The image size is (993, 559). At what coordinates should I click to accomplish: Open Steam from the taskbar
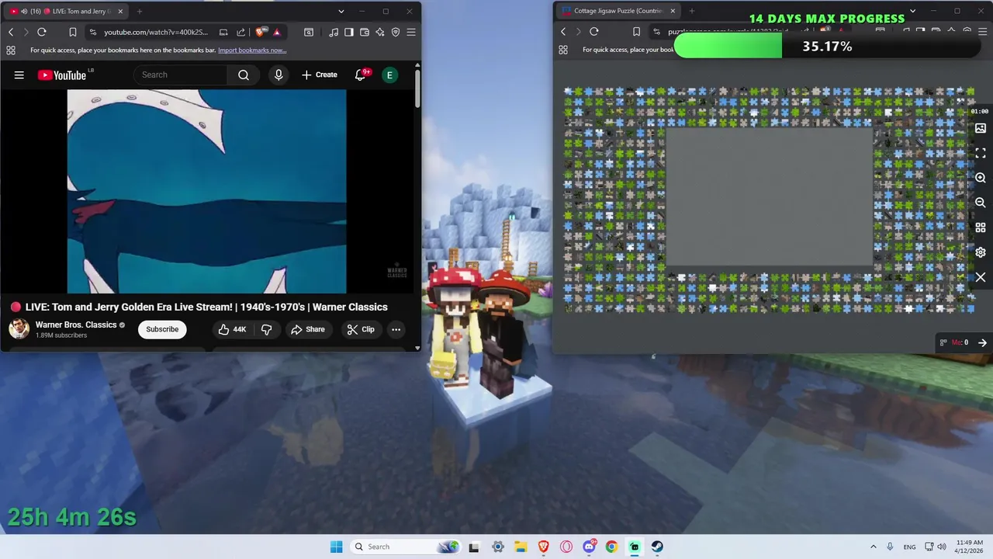657,547
